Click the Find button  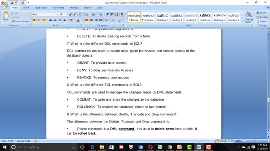click(x=262, y=13)
